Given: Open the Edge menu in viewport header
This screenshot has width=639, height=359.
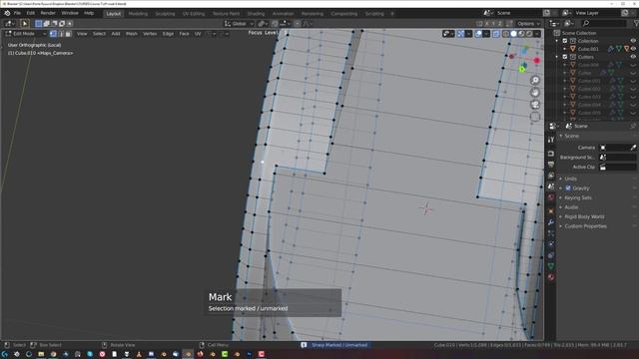Looking at the screenshot, I should coord(168,34).
